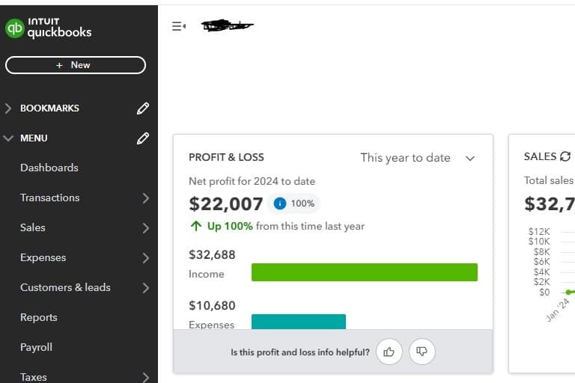Click thumbs up feedback icon
The height and width of the screenshot is (383, 575).
389,351
